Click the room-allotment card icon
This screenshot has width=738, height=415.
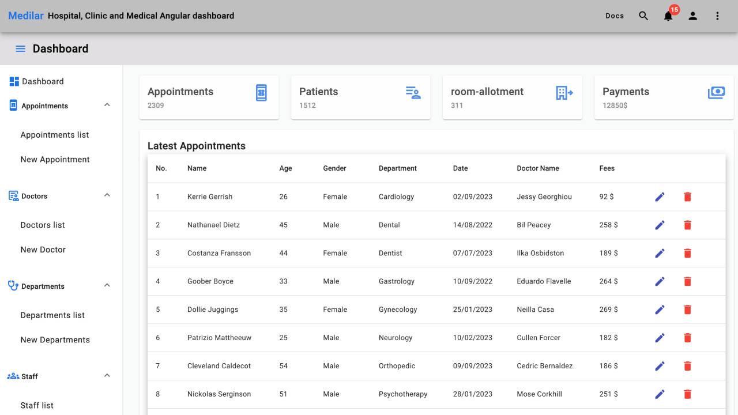click(564, 92)
